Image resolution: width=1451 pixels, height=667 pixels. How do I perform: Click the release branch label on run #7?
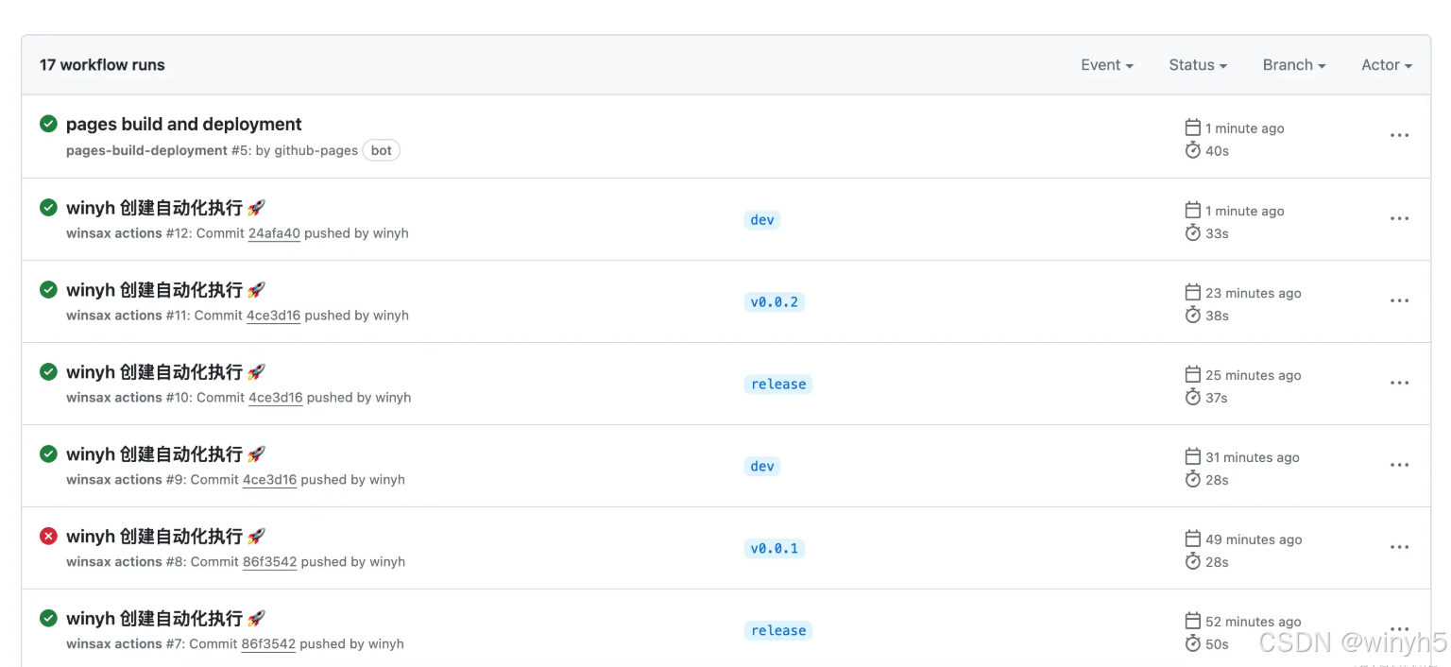[778, 631]
